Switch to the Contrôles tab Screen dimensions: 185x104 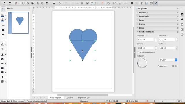69,98
